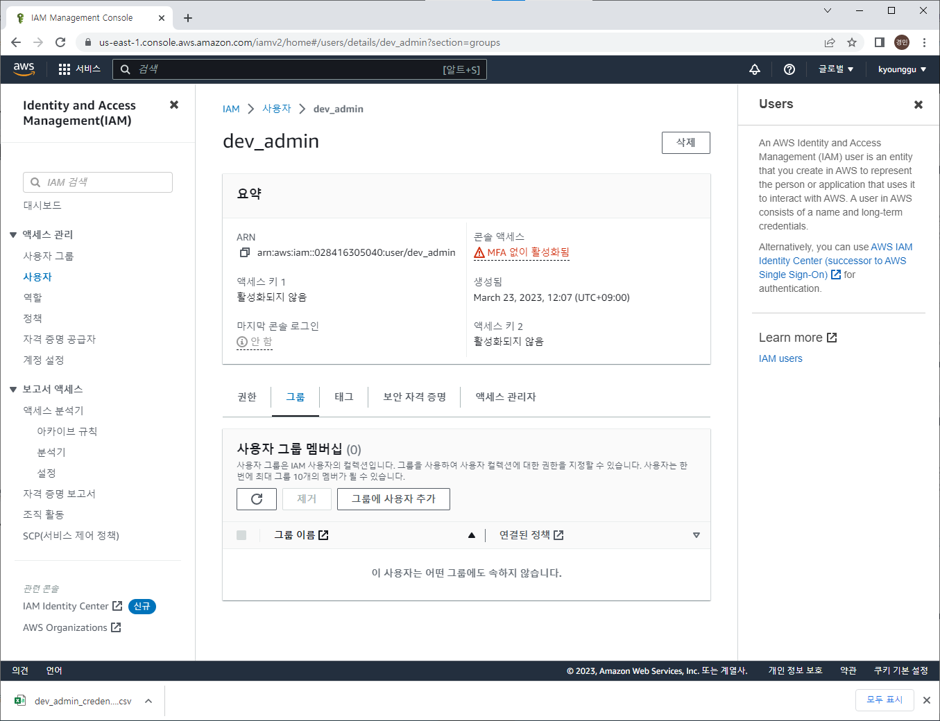Screen dimensions: 940x721
Task: Open 정책 in the sidebar
Action: click(x=33, y=318)
